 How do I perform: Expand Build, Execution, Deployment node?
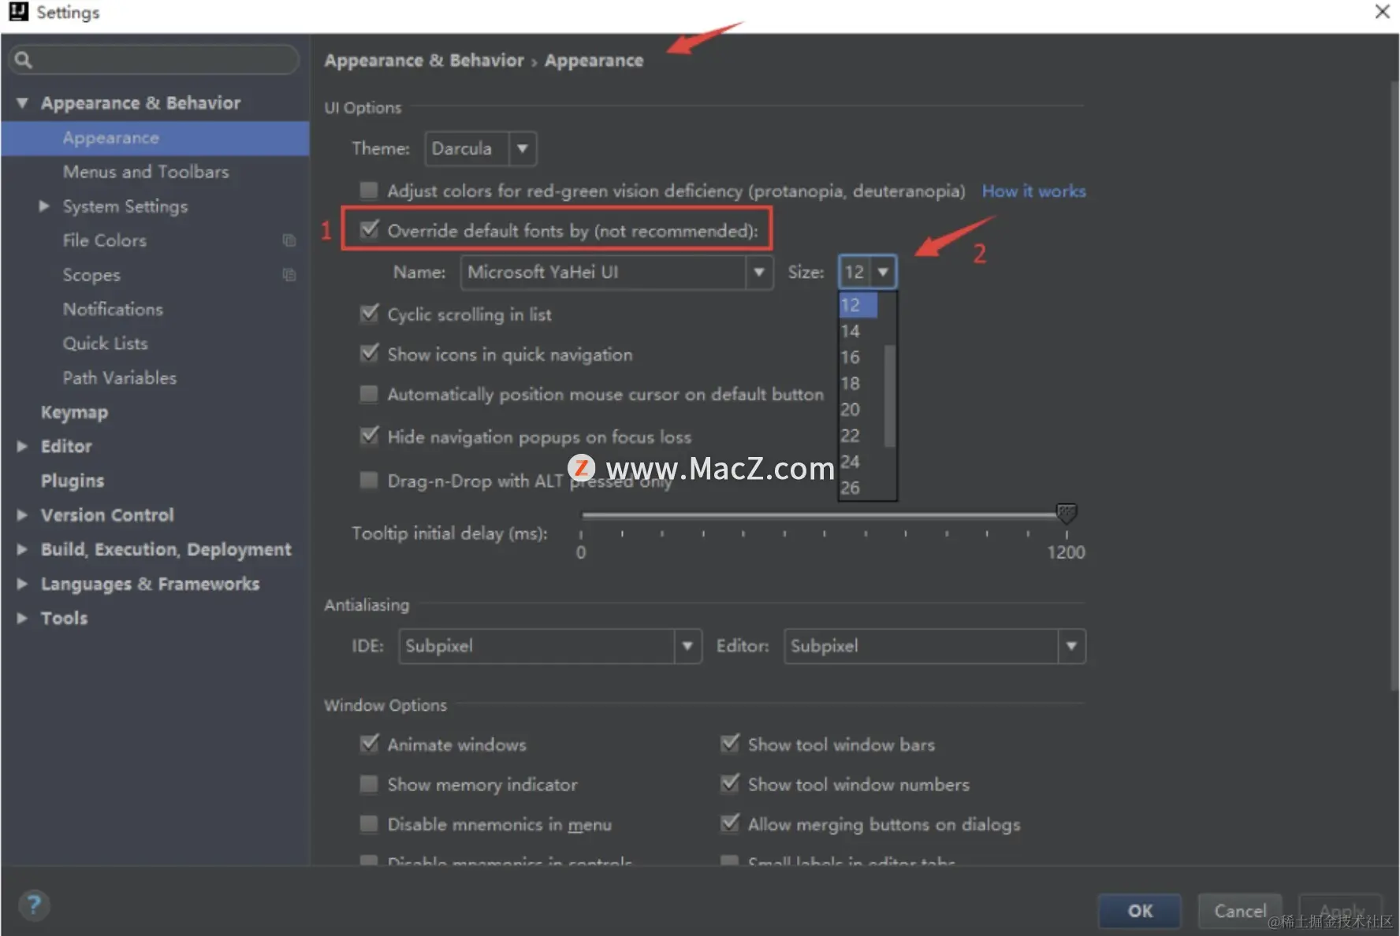(22, 550)
